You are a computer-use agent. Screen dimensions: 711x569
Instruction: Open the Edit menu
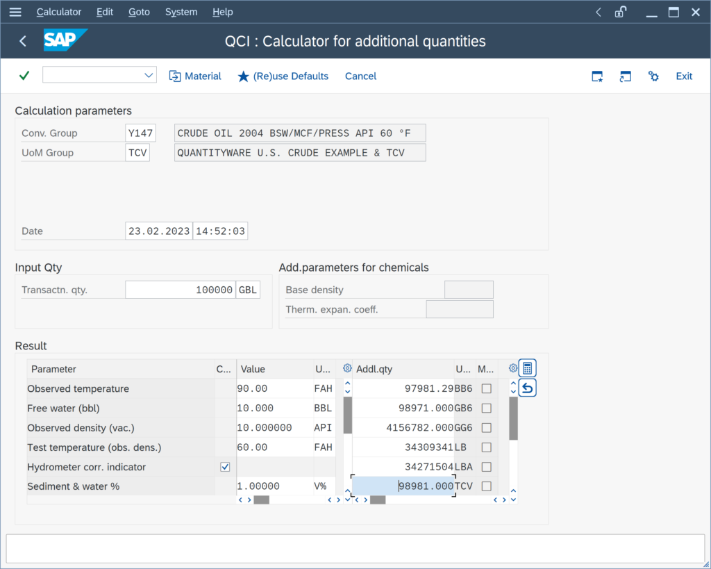tap(105, 12)
